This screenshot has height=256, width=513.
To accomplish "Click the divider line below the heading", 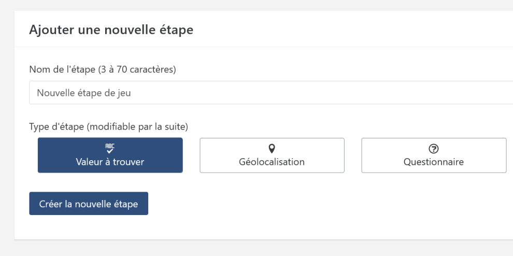I will [x=259, y=47].
